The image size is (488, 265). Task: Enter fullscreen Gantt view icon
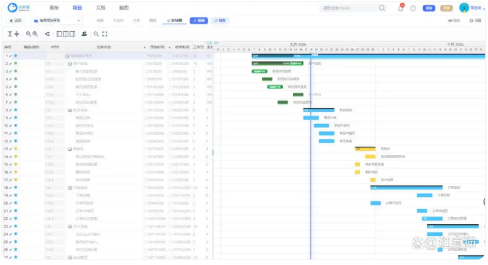105,34
